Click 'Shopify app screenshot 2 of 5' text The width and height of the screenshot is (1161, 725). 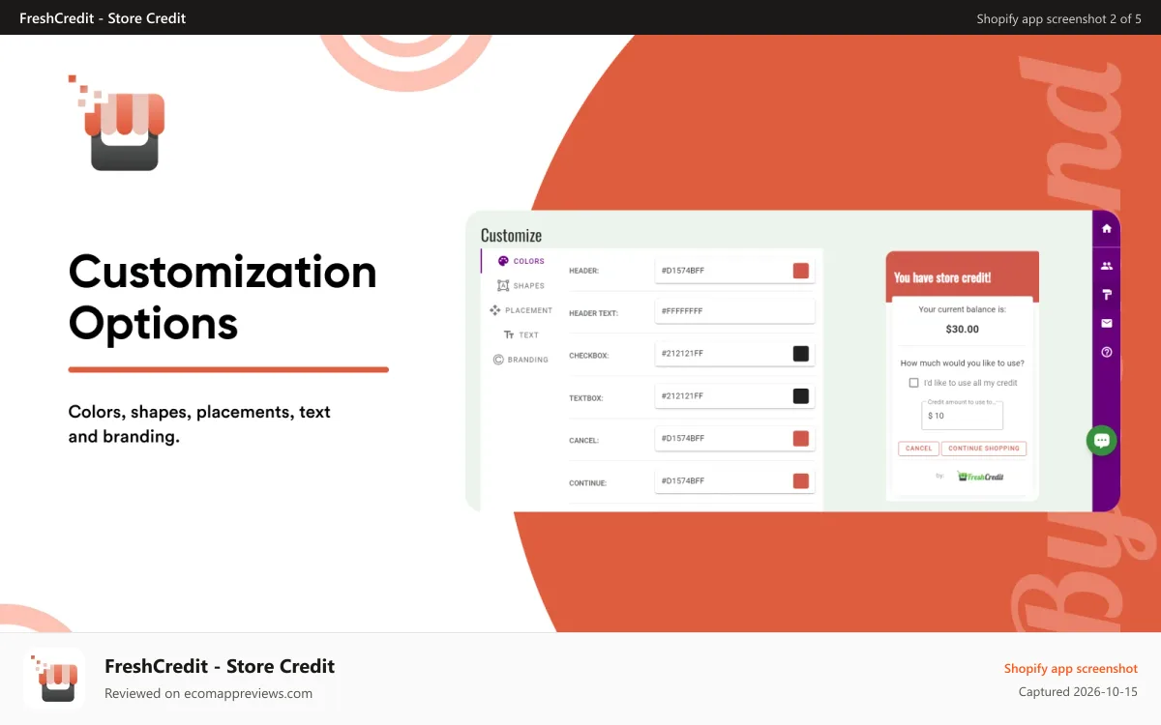pyautogui.click(x=1059, y=18)
